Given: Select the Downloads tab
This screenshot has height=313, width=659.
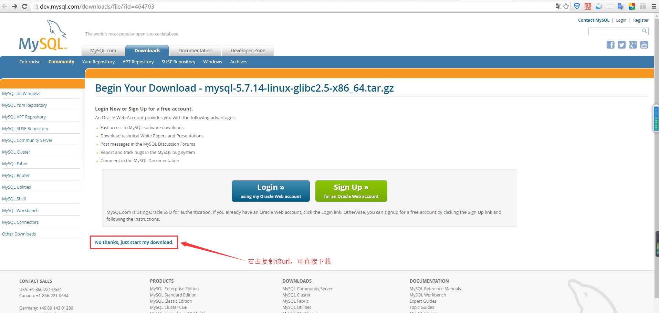Looking at the screenshot, I should 147,51.
